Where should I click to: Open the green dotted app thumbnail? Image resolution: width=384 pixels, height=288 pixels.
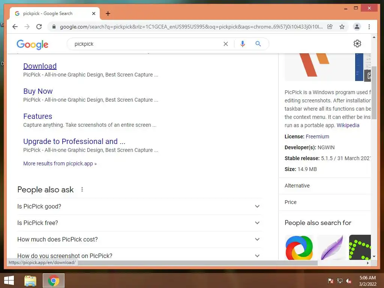tap(360, 247)
